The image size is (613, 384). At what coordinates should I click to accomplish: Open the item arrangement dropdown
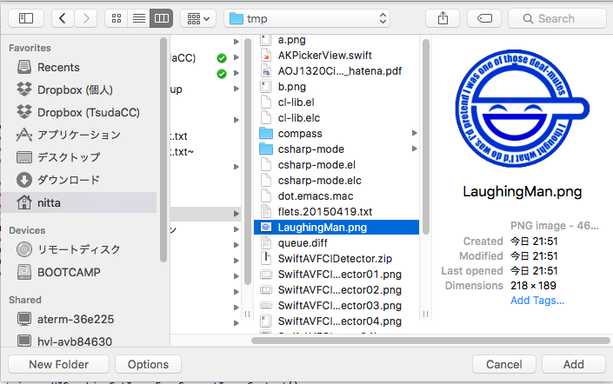pos(198,18)
